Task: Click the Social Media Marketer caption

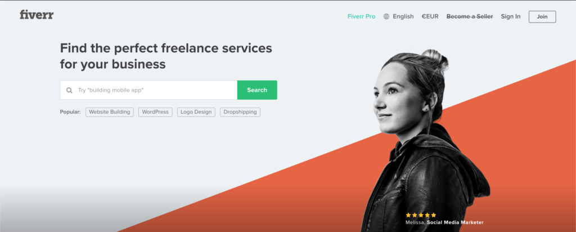Action: click(455, 222)
